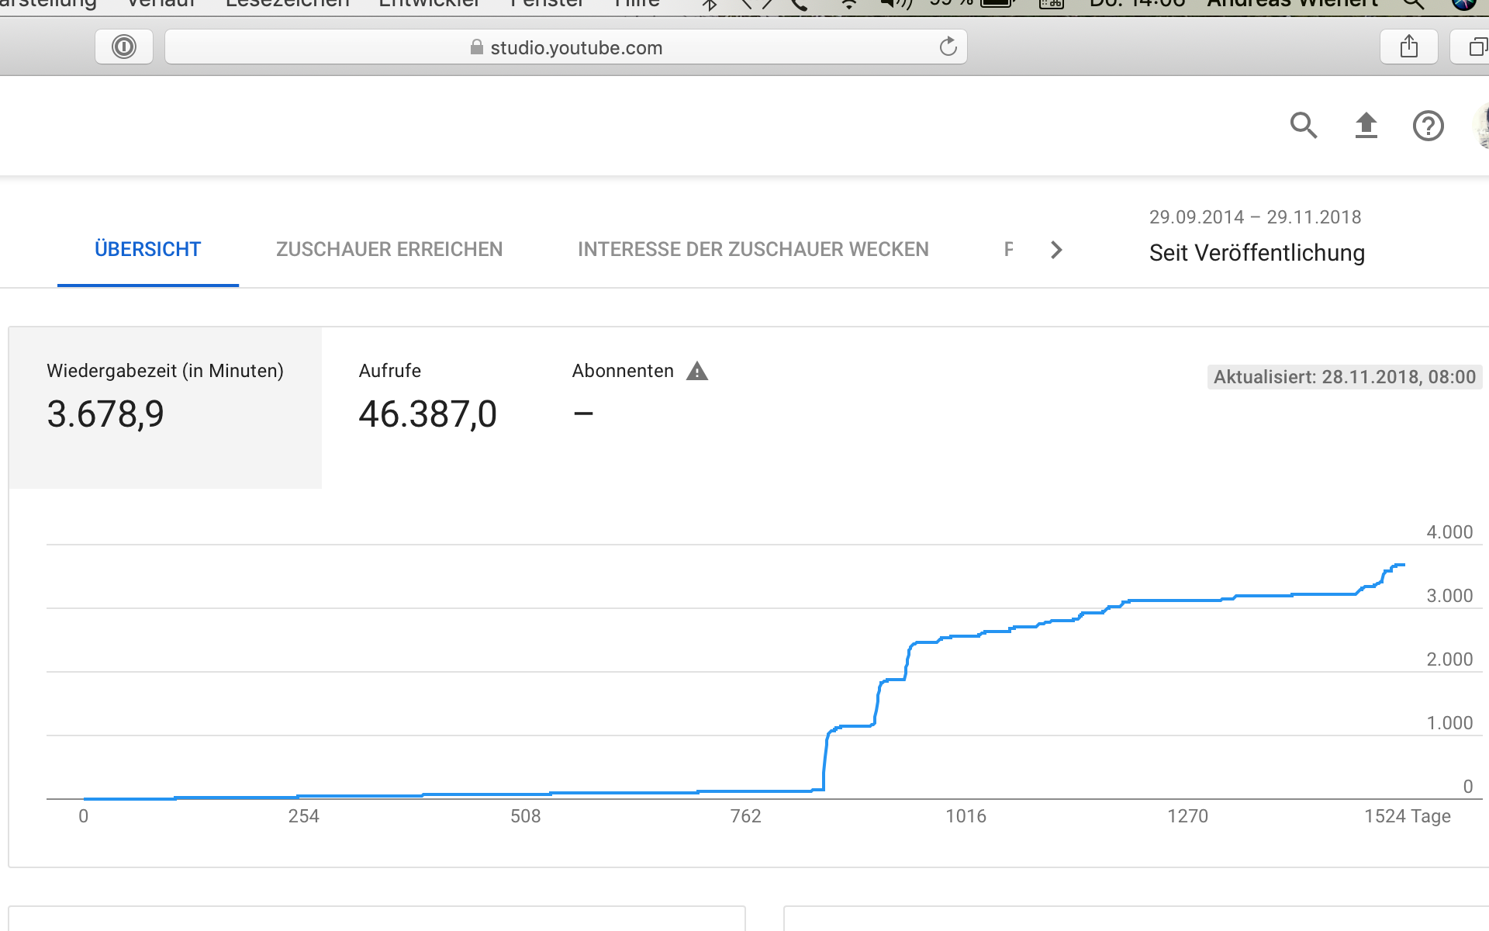The height and width of the screenshot is (931, 1489).
Task: Reload the page with the refresh icon
Action: (x=948, y=47)
